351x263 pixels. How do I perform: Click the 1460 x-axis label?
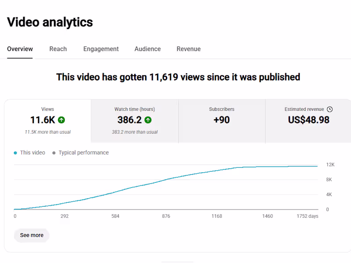click(x=268, y=216)
